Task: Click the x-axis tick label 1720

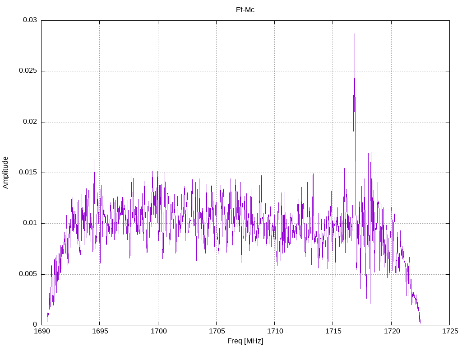Action: pos(392,331)
